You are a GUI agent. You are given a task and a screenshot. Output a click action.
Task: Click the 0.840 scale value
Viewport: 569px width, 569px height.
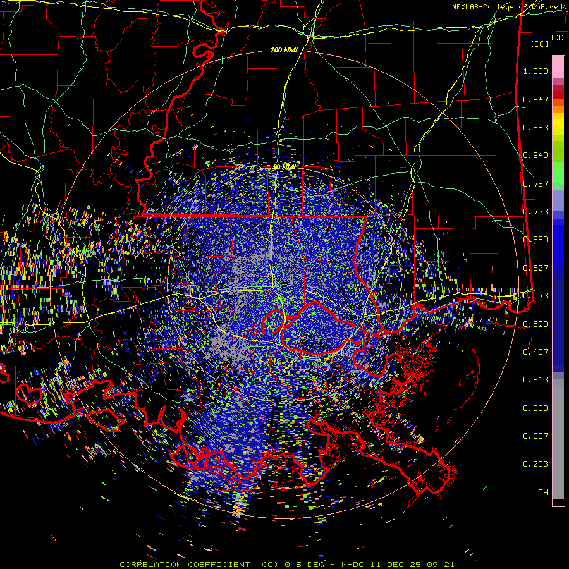[535, 156]
